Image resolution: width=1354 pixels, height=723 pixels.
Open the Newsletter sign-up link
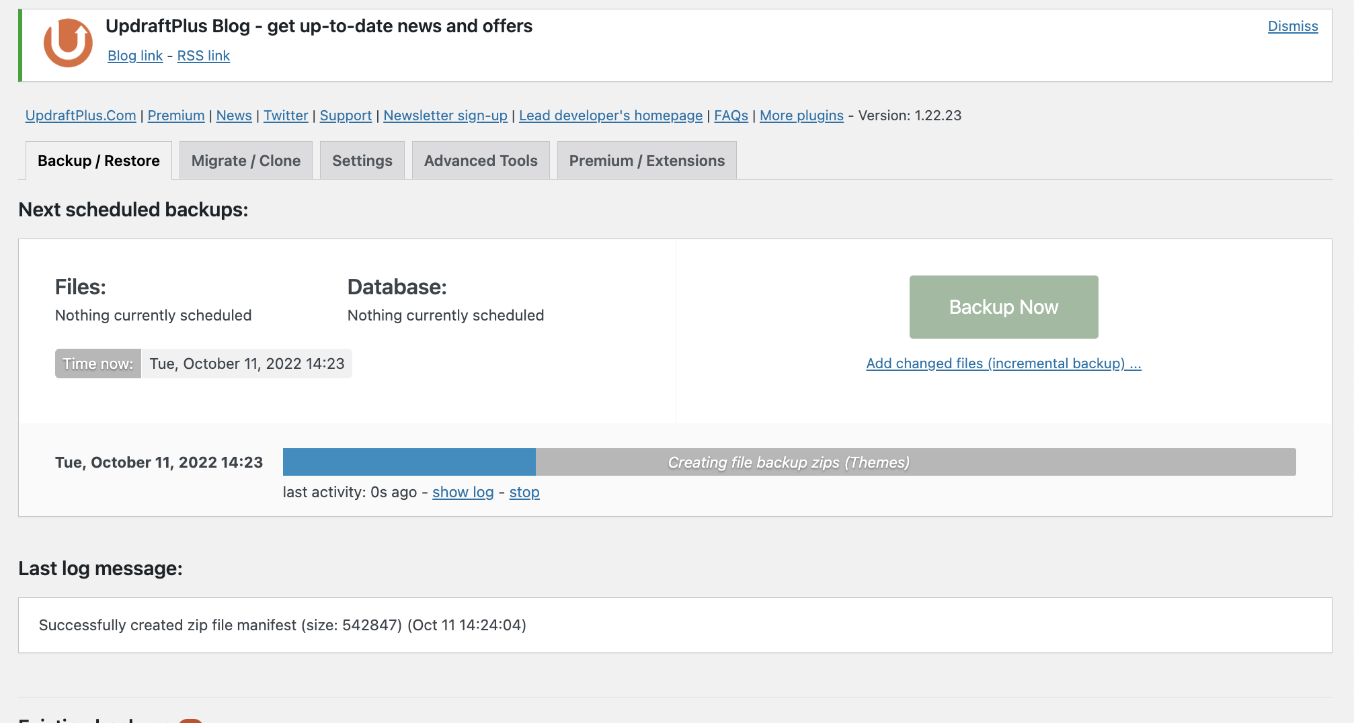(x=446, y=116)
